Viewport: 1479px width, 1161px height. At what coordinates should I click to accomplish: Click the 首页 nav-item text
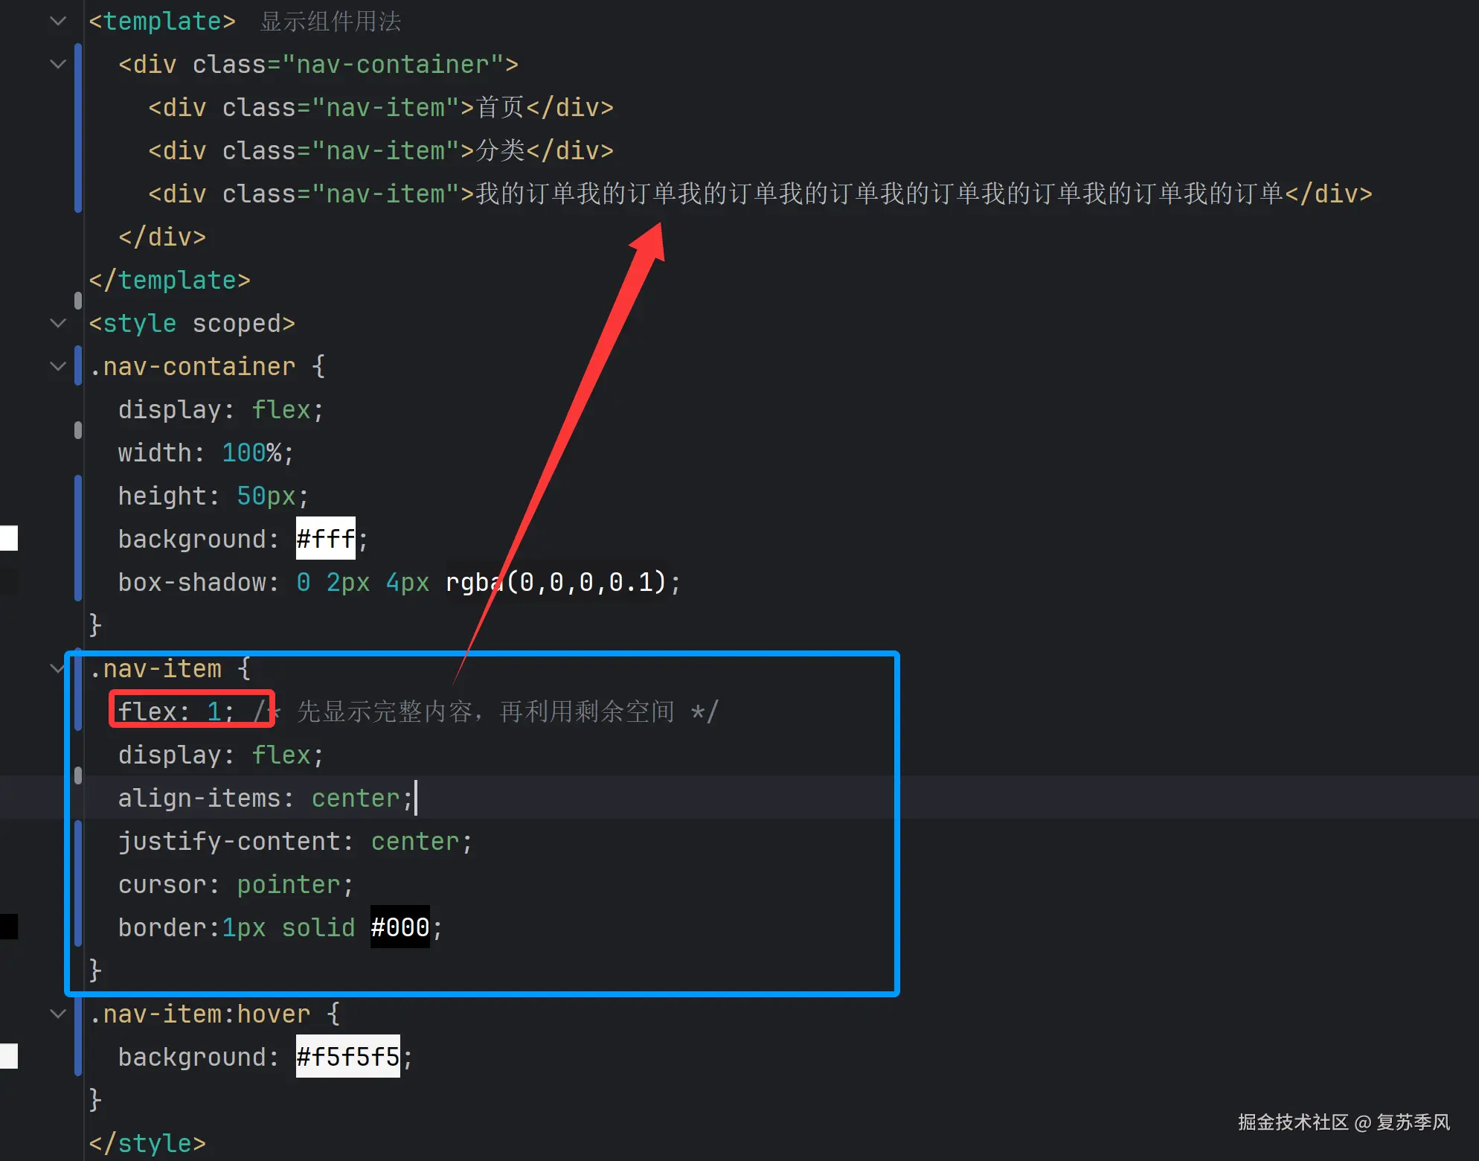click(500, 108)
